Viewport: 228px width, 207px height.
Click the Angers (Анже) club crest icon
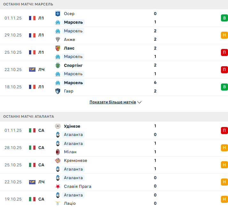pyautogui.click(x=58, y=39)
